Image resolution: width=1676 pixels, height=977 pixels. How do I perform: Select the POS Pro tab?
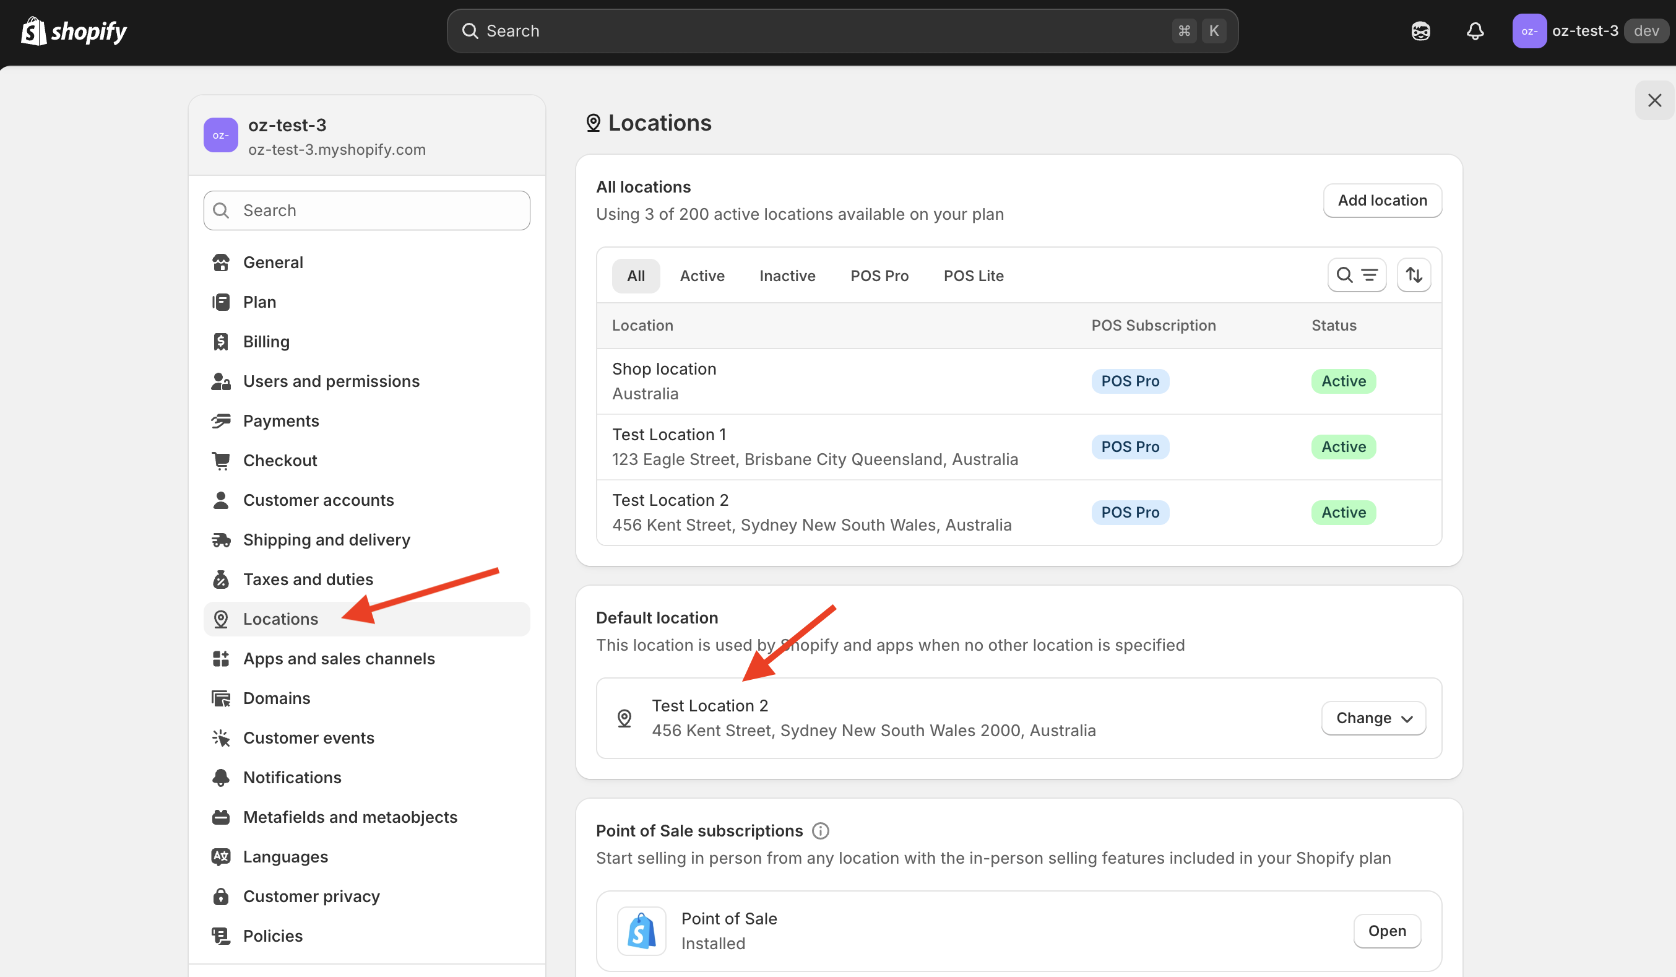point(879,276)
